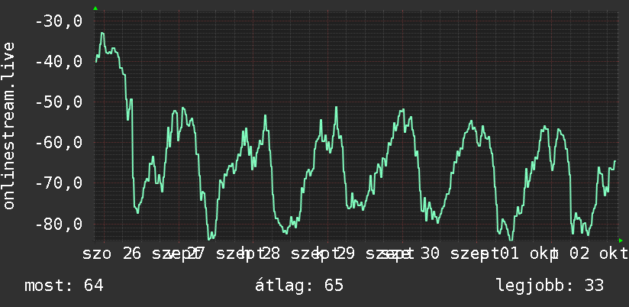This screenshot has width=629, height=307.
Task: Click the -30,0 y-axis label
Action: tap(59, 21)
